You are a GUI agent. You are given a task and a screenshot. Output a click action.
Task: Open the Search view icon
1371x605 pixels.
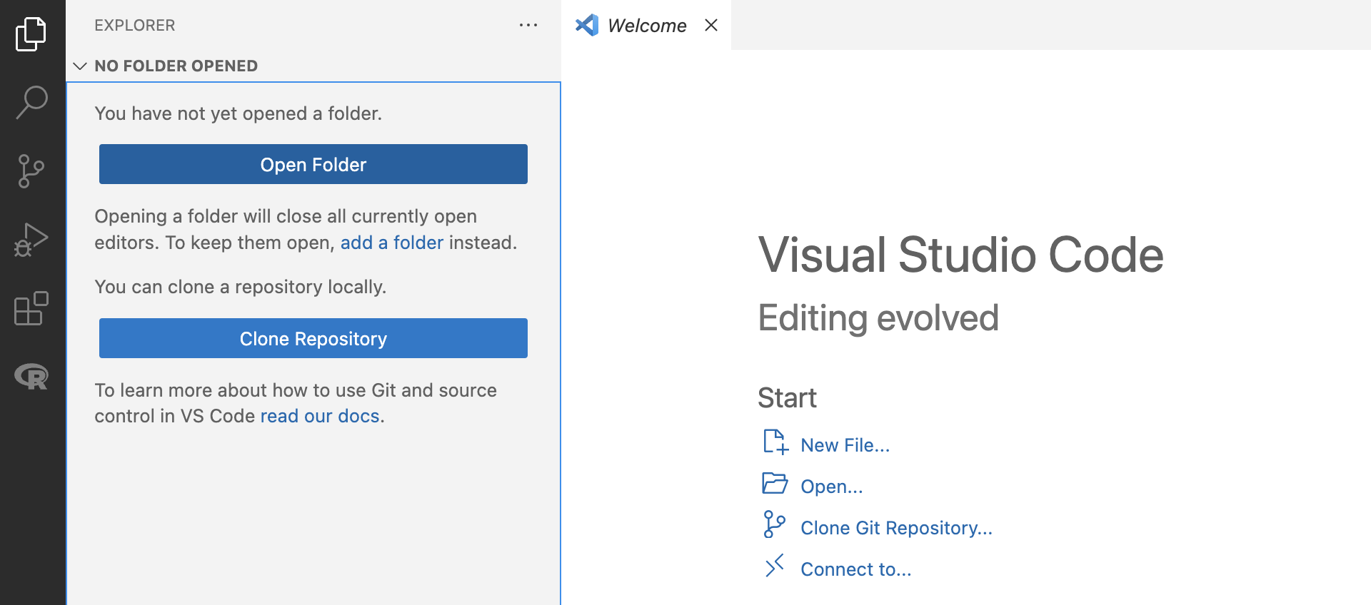point(31,102)
